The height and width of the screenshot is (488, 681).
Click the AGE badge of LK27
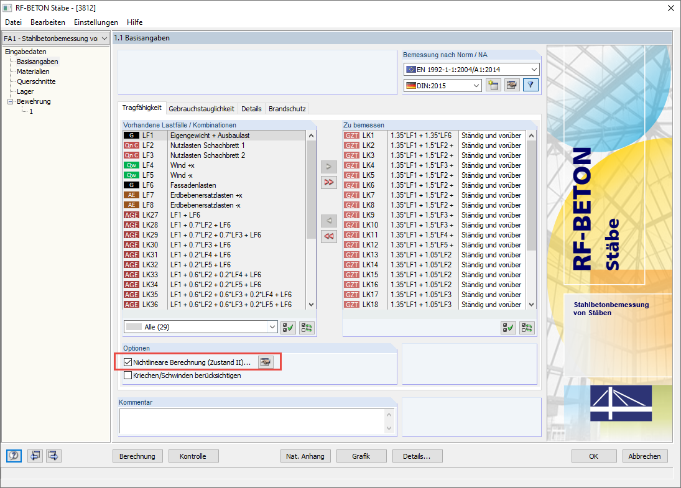pos(131,215)
